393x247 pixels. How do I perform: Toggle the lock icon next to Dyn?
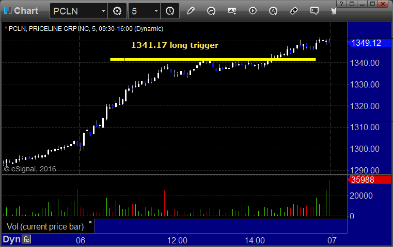click(26, 239)
